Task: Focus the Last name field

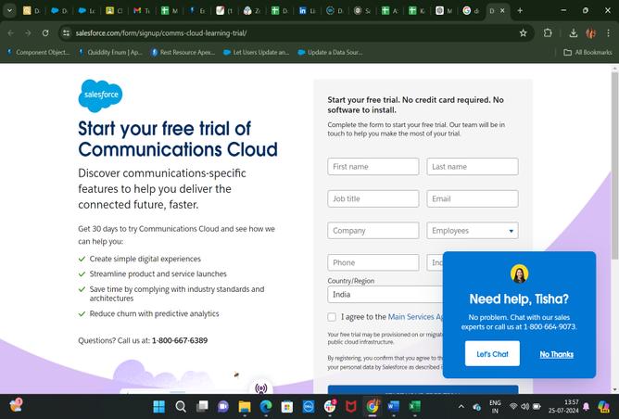Action: click(473, 167)
